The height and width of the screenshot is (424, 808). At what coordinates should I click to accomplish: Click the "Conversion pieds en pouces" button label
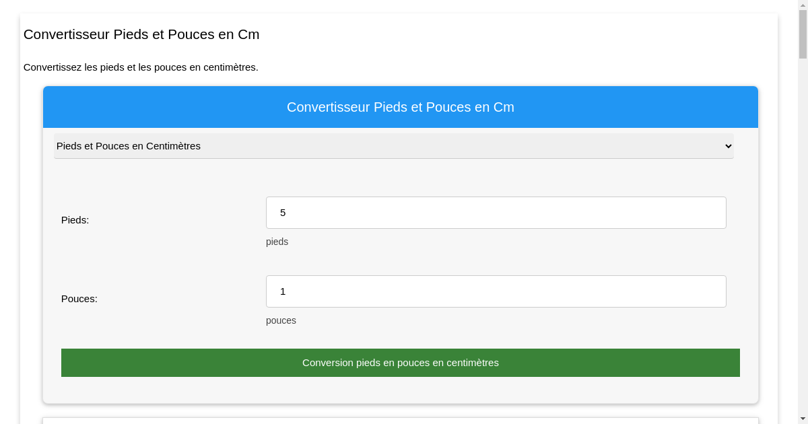[401, 363]
